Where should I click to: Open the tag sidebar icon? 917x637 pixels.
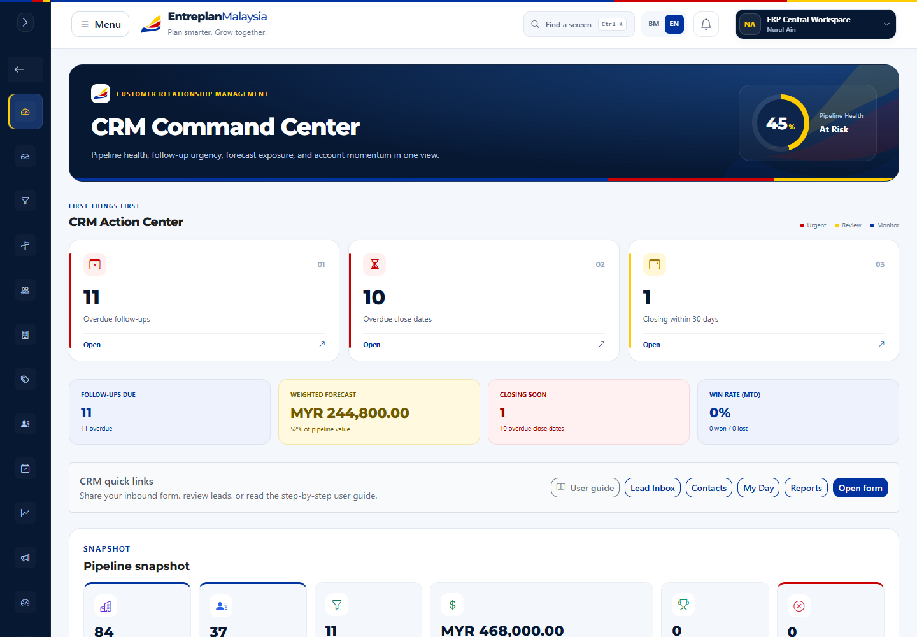25,379
